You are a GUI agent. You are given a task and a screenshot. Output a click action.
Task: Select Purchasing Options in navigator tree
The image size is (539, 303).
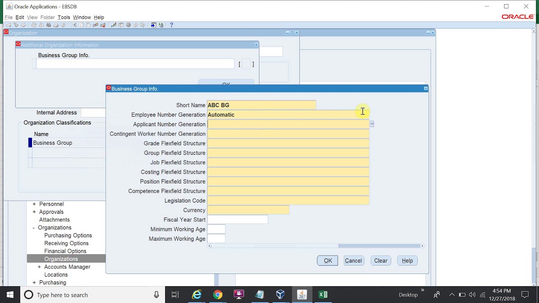pyautogui.click(x=68, y=236)
